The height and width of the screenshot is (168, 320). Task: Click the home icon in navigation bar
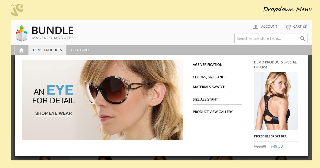(21, 50)
